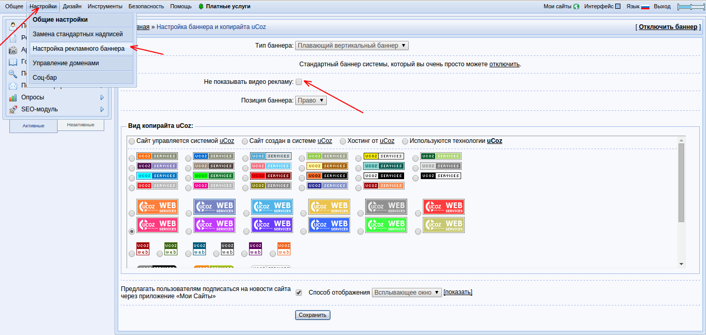Click the copyright list vertical scrollbar thumb
The width and height of the screenshot is (706, 335).
(682, 183)
